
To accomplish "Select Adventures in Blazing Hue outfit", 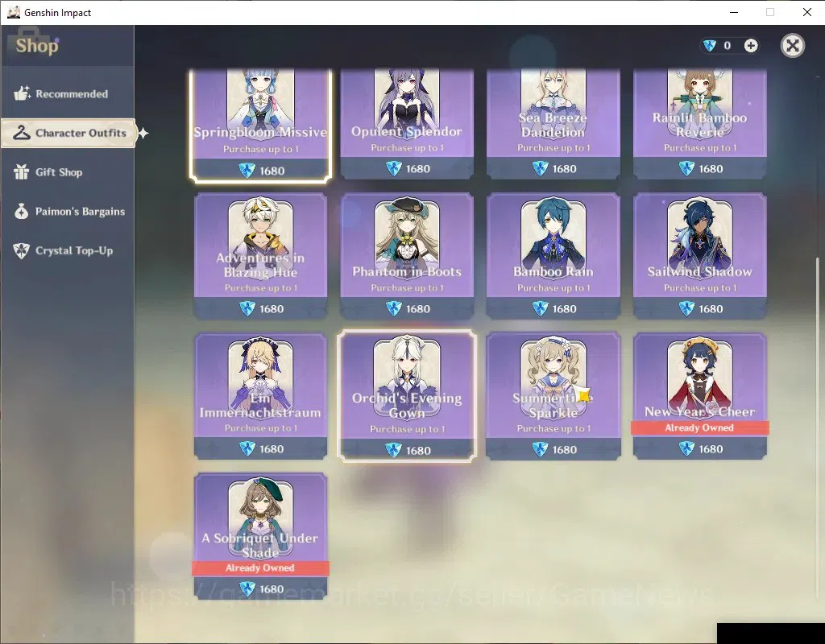I will click(260, 256).
